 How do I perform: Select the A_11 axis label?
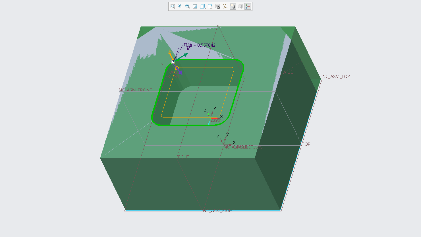click(x=288, y=72)
